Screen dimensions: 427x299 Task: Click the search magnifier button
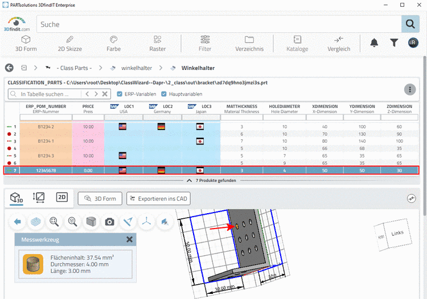click(x=410, y=24)
